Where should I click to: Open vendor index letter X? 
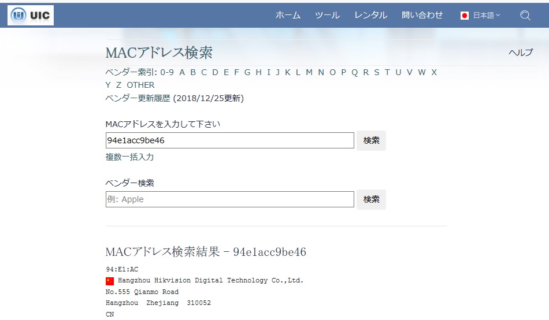pos(434,72)
